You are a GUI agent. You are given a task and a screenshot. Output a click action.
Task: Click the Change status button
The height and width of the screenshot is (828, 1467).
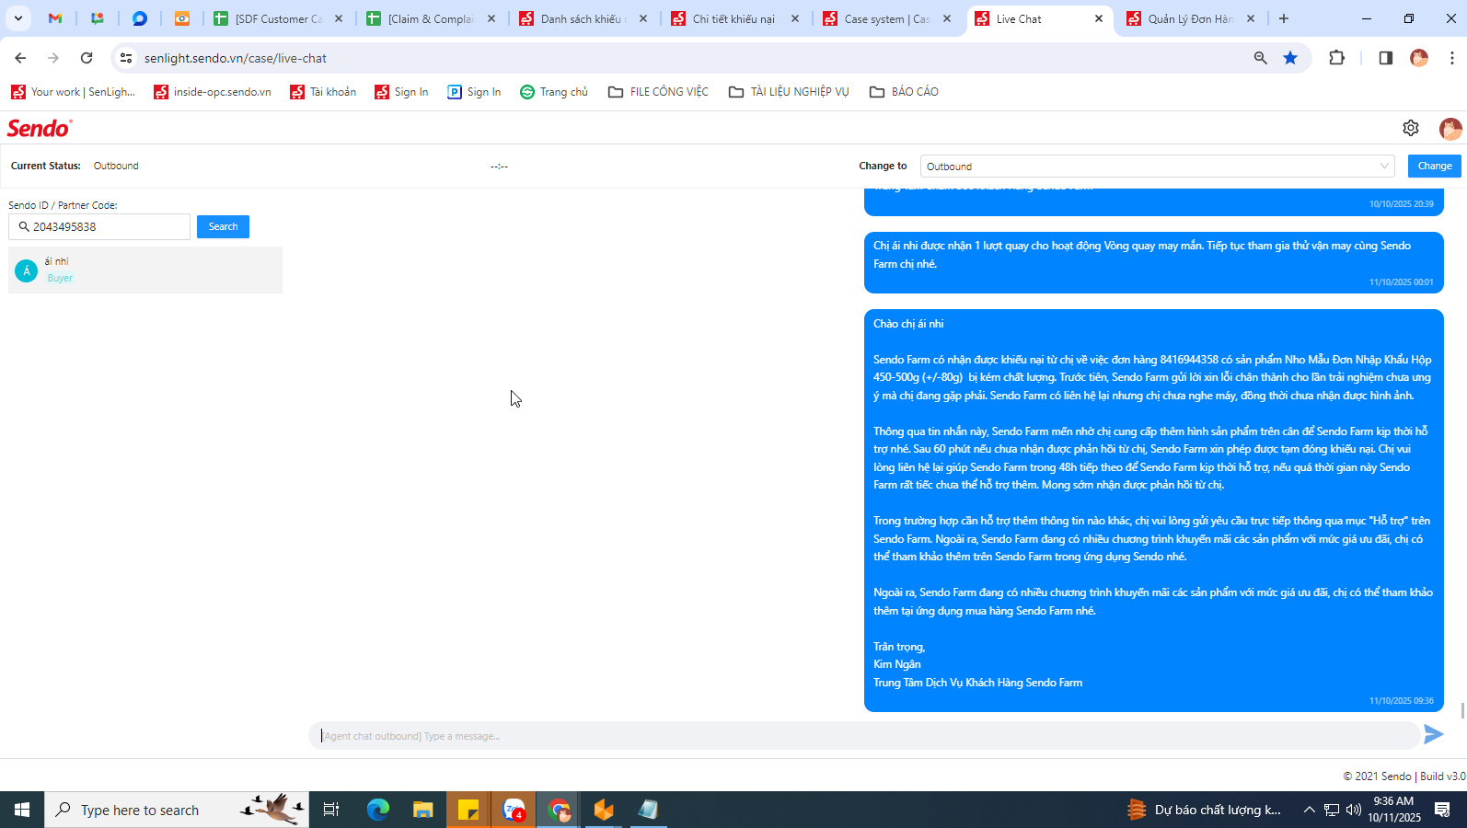[x=1435, y=166]
